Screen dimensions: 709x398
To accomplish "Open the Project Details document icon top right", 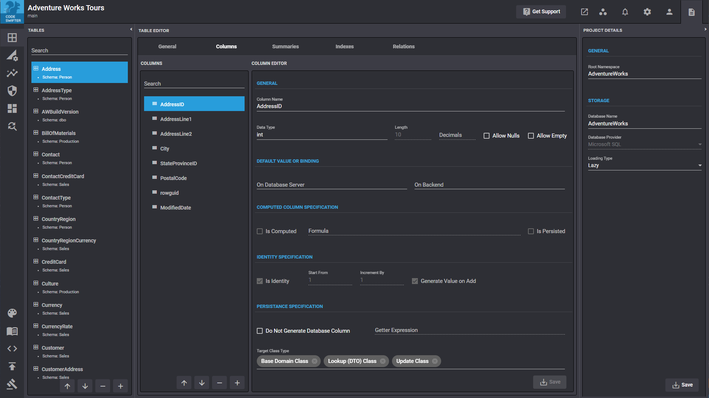I will [x=691, y=12].
